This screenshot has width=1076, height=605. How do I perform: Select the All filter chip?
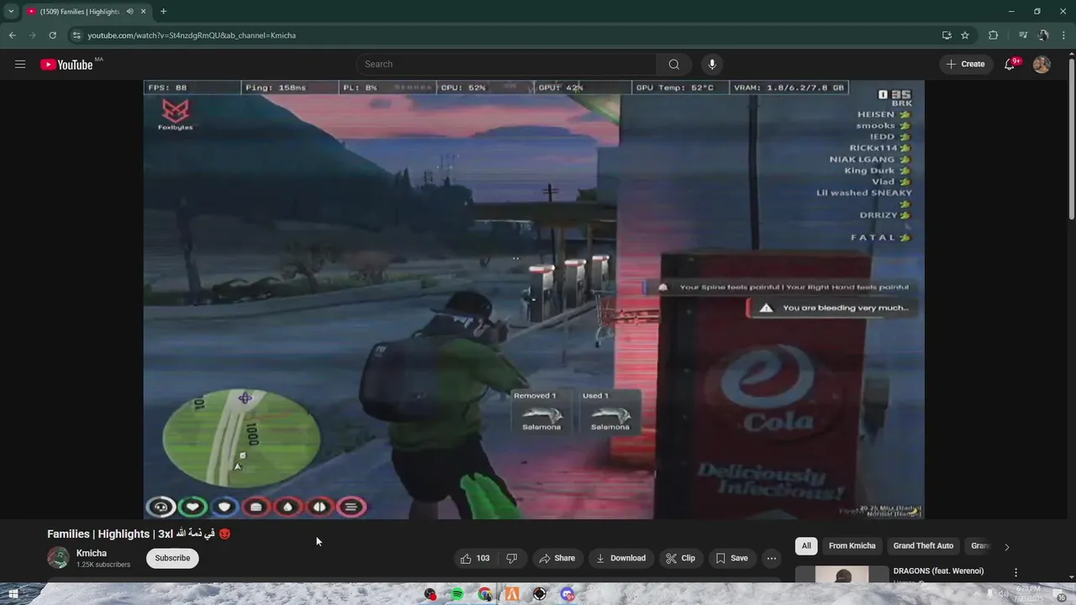[x=806, y=546]
